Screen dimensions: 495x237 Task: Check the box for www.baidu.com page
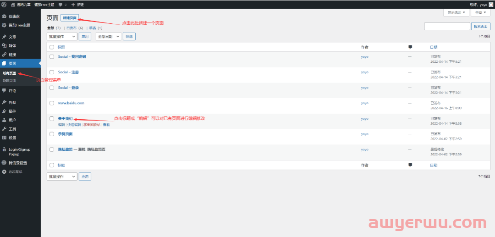(x=52, y=103)
